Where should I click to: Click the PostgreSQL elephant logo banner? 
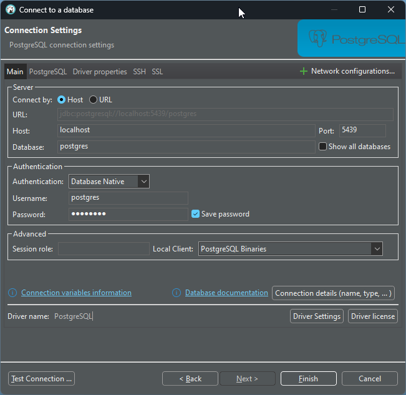click(x=352, y=38)
